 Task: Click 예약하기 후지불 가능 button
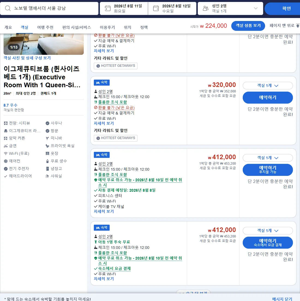pyautogui.click(x=268, y=170)
